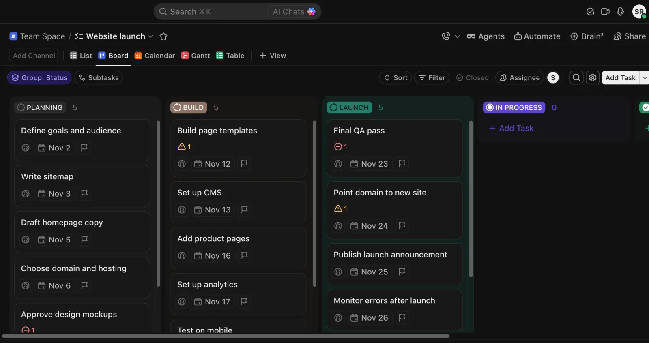Toggle Subtasks display
649x343 pixels.
click(99, 78)
